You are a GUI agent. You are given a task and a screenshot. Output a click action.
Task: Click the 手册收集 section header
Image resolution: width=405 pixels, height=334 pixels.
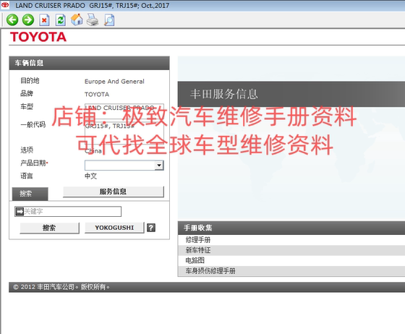(291, 228)
